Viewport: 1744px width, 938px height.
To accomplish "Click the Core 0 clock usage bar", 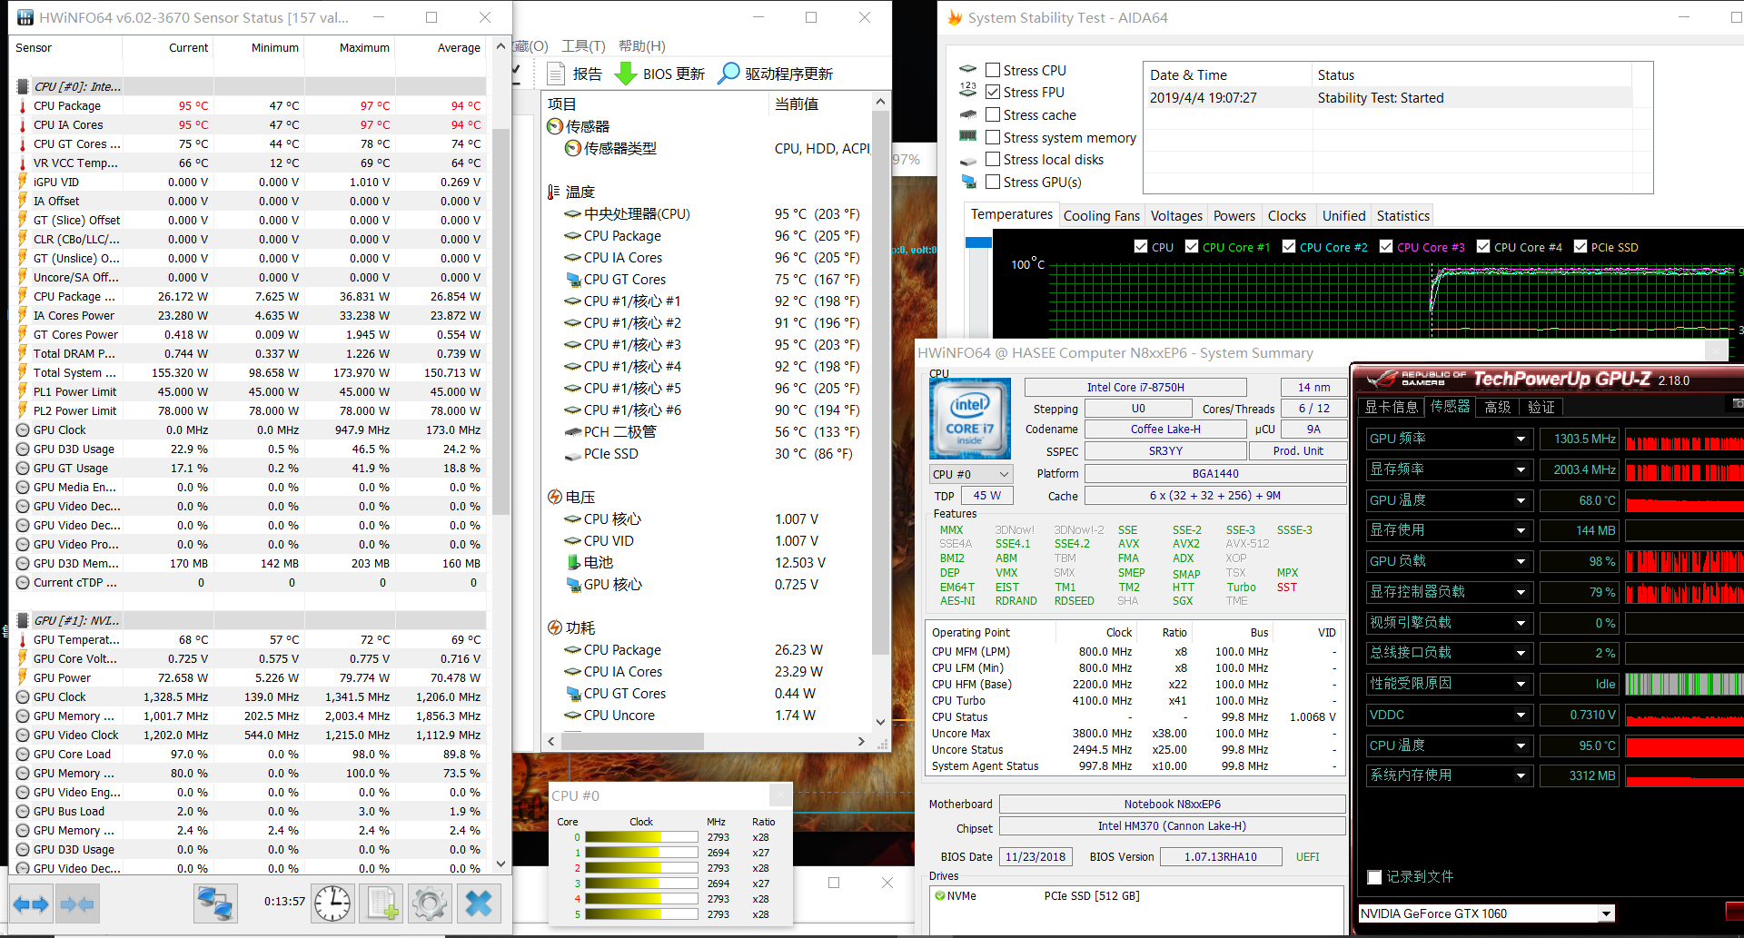I will (x=641, y=837).
